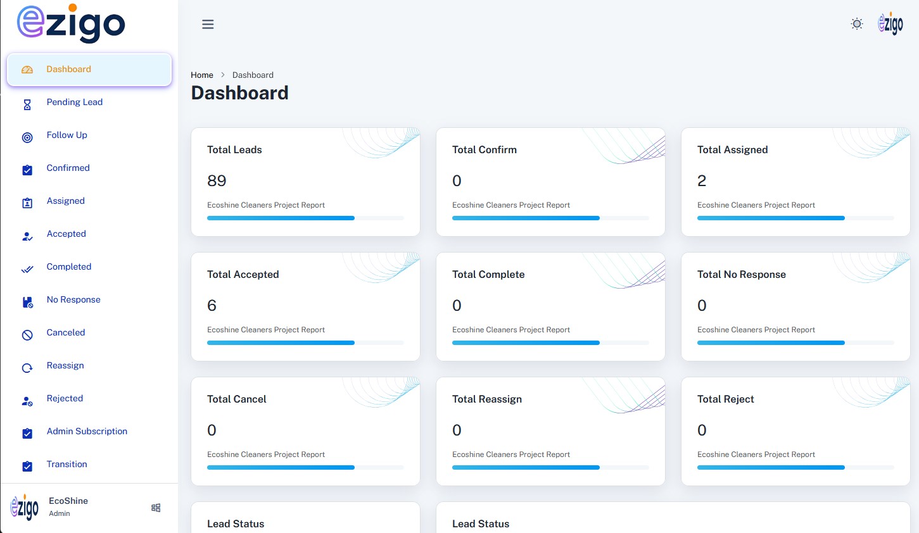
Task: Click the ezigo logo at top left
Action: click(x=71, y=24)
